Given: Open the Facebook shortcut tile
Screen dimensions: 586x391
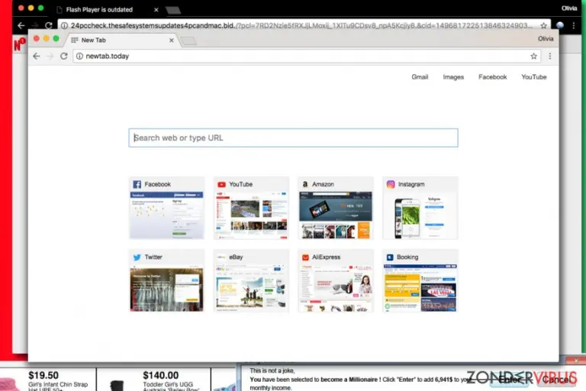Looking at the screenshot, I should click(x=166, y=208).
